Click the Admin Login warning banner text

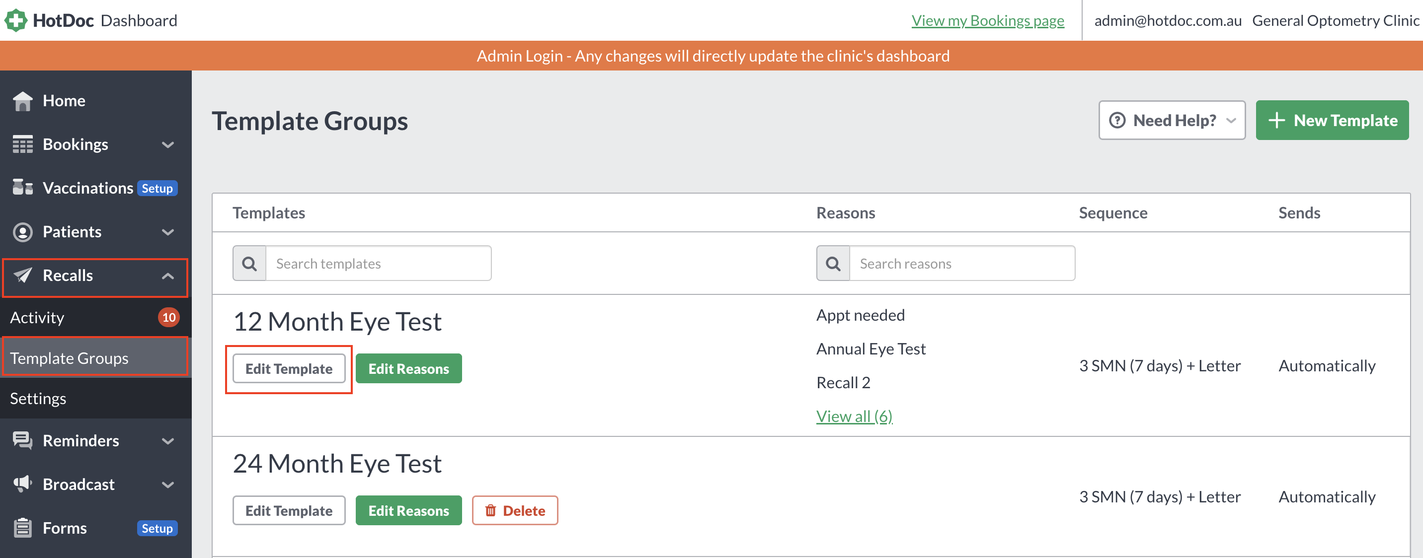(x=712, y=56)
